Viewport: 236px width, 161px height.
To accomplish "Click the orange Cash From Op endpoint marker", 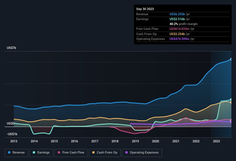I will coord(231,102).
